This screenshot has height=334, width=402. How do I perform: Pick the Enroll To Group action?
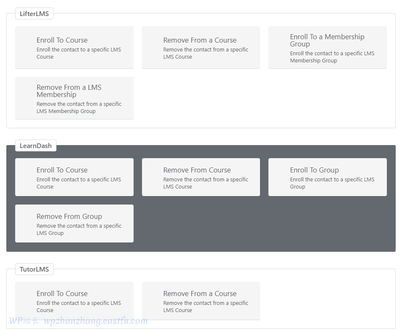(x=327, y=177)
